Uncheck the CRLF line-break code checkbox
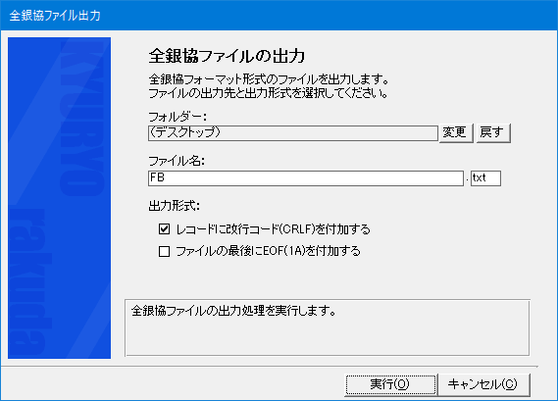The width and height of the screenshot is (558, 401). pyautogui.click(x=164, y=229)
